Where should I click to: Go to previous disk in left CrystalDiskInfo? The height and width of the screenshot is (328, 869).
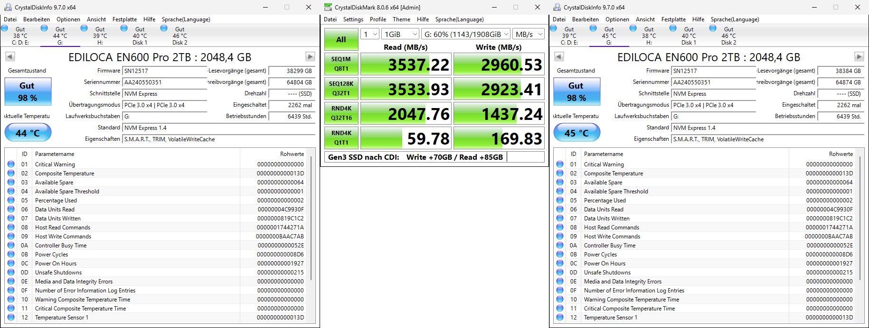pyautogui.click(x=10, y=57)
